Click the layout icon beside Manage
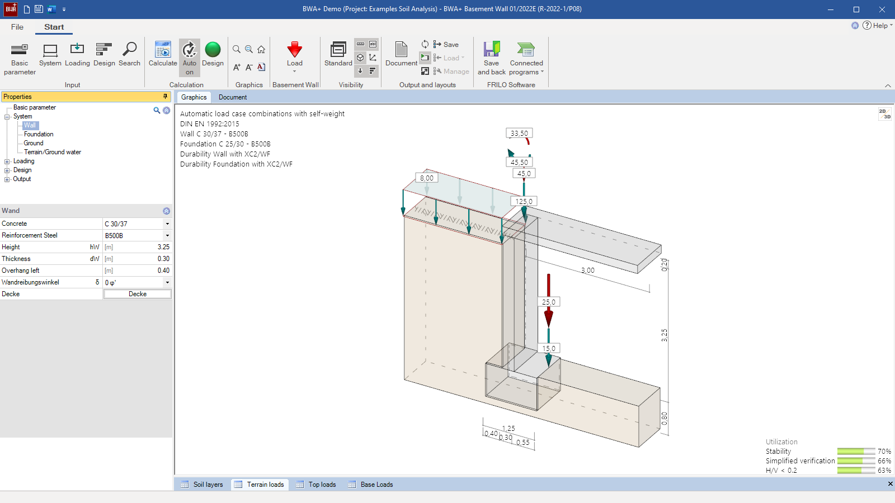The height and width of the screenshot is (503, 895). point(425,71)
